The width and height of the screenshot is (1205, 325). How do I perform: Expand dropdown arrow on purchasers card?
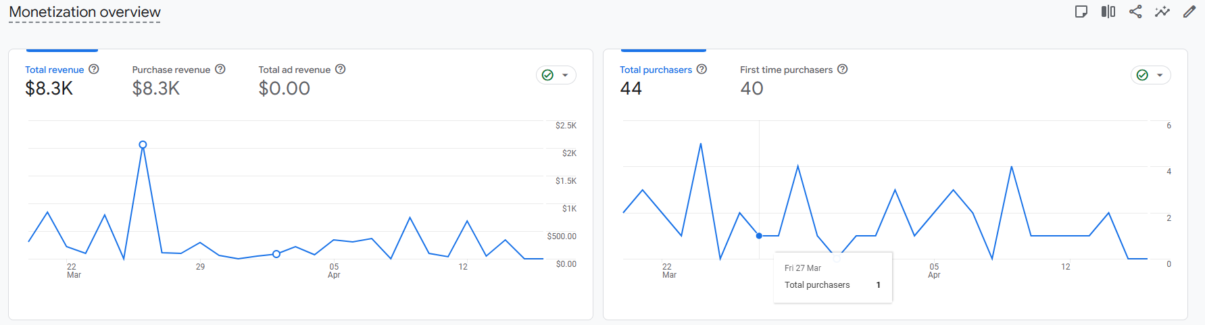tap(1160, 75)
